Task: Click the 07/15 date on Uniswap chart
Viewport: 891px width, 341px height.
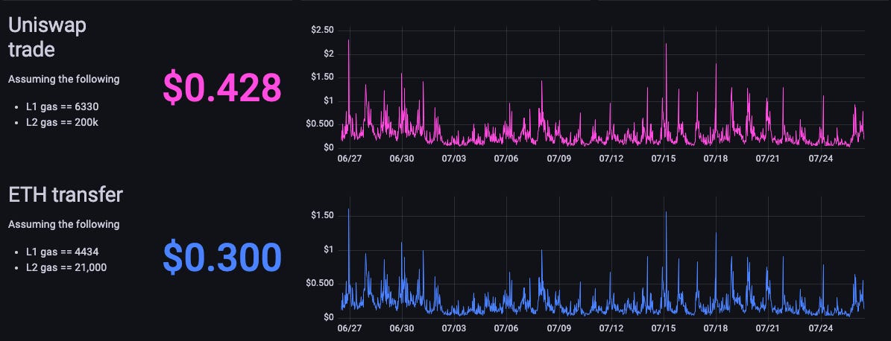Action: click(664, 159)
